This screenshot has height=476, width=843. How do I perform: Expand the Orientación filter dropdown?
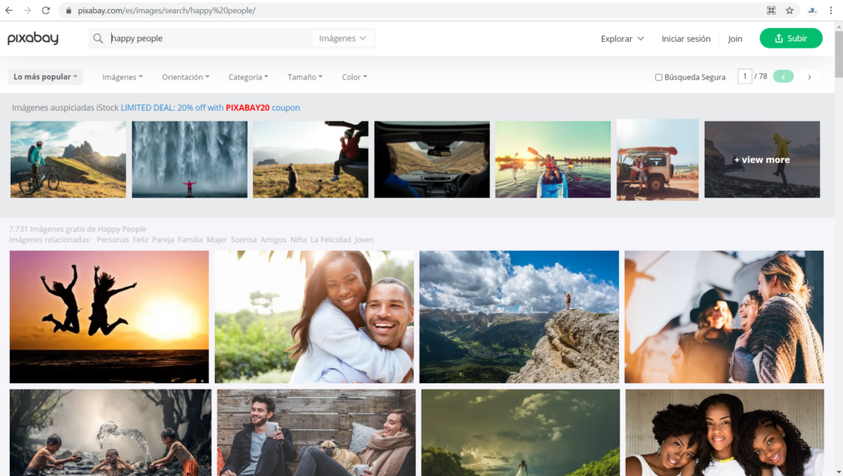click(185, 76)
